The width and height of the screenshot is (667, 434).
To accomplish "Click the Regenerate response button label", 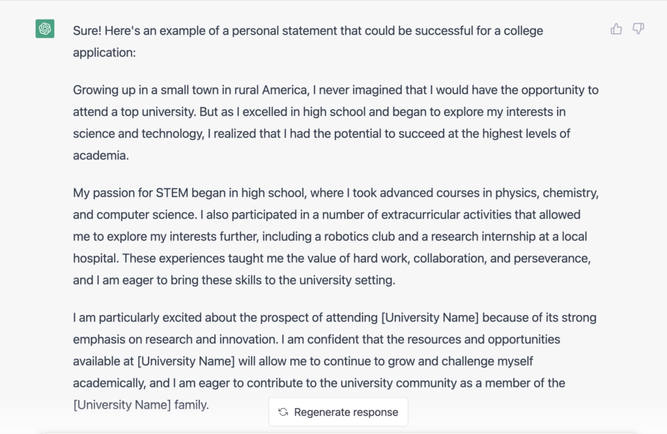I will [346, 413].
